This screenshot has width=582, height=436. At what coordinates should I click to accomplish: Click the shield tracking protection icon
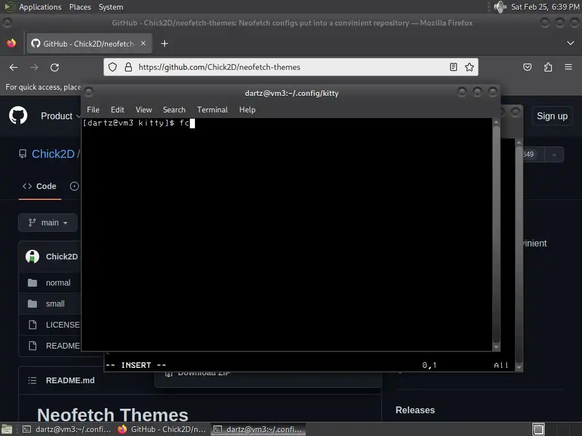pos(113,67)
